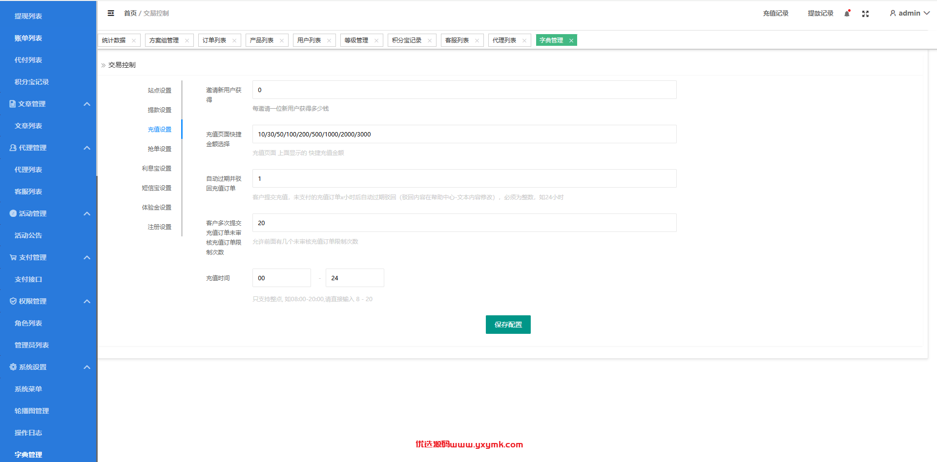Collapse the 权限管理 sidebar group

87,301
